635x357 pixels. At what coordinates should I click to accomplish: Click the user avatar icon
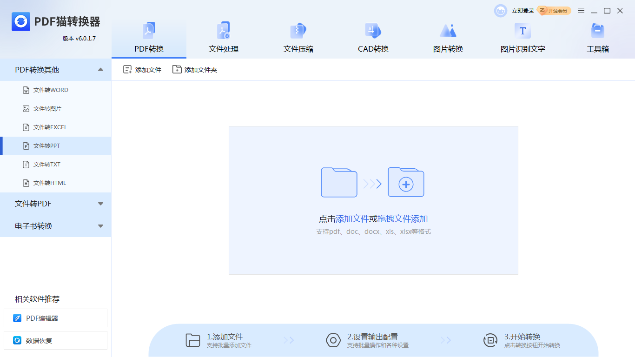click(x=501, y=11)
